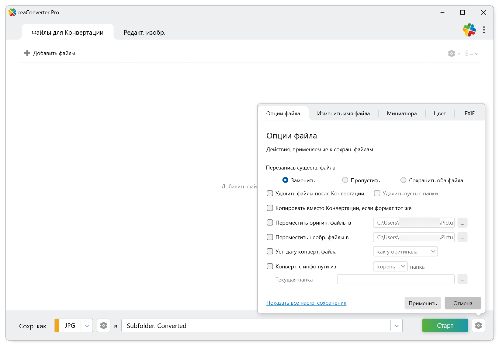The height and width of the screenshot is (346, 499).
Task: Click the plus icon for Добавить файлы
Action: (x=27, y=53)
